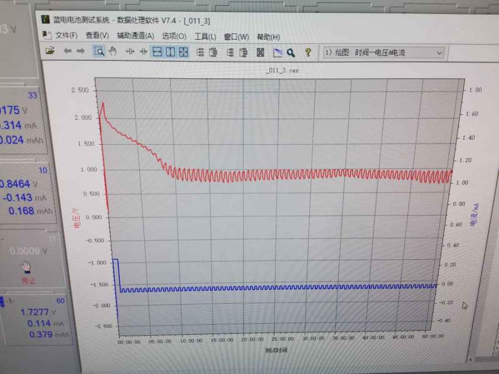
Task: Click channel 60 panel showing 1.7277 V
Action: [x=37, y=320]
